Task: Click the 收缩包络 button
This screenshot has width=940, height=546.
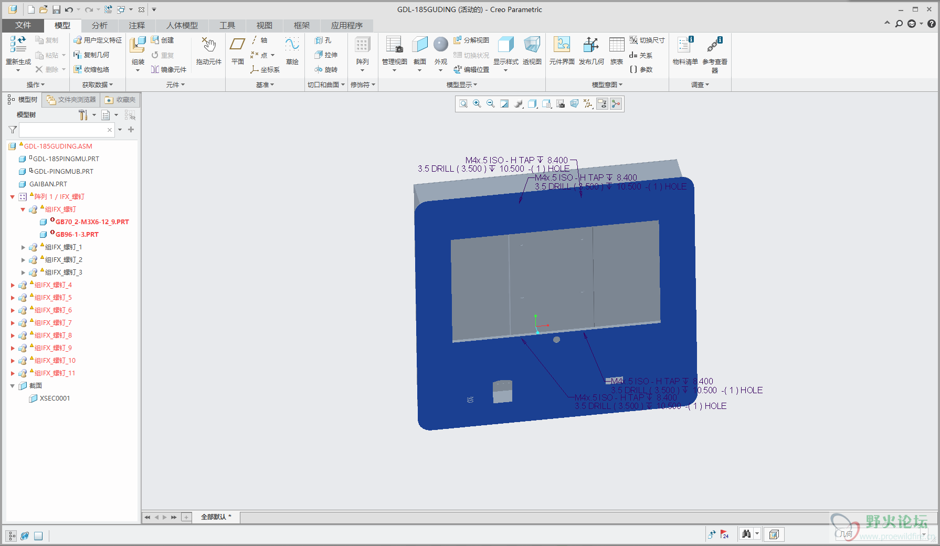Action: pyautogui.click(x=91, y=69)
